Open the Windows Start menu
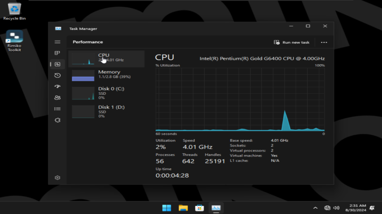This screenshot has height=214, width=382. (x=167, y=208)
